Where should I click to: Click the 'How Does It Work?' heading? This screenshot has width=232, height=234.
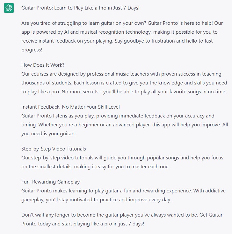click(43, 65)
